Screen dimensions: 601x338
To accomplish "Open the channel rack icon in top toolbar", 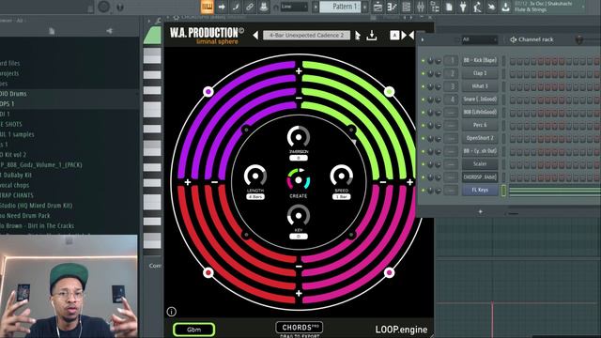I will (x=407, y=7).
